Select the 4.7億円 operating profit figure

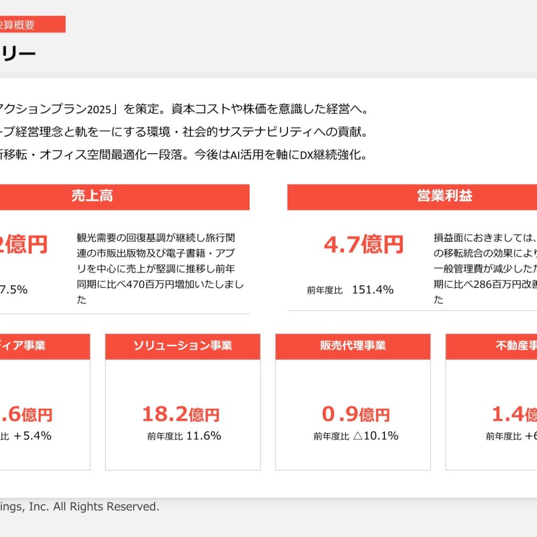coord(363,244)
